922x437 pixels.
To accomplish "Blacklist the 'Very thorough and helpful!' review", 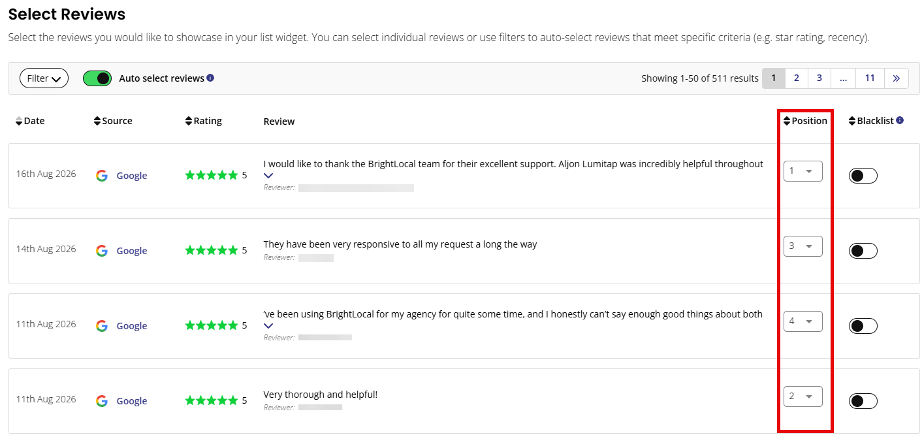I will coord(863,401).
